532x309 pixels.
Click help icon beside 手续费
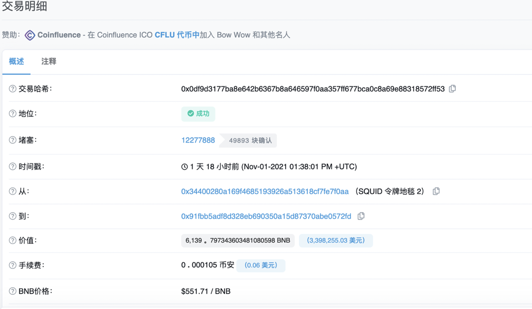pos(12,265)
